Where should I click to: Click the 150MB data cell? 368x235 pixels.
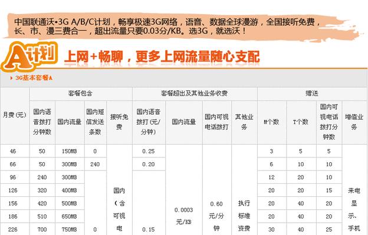pyautogui.click(x=70, y=152)
